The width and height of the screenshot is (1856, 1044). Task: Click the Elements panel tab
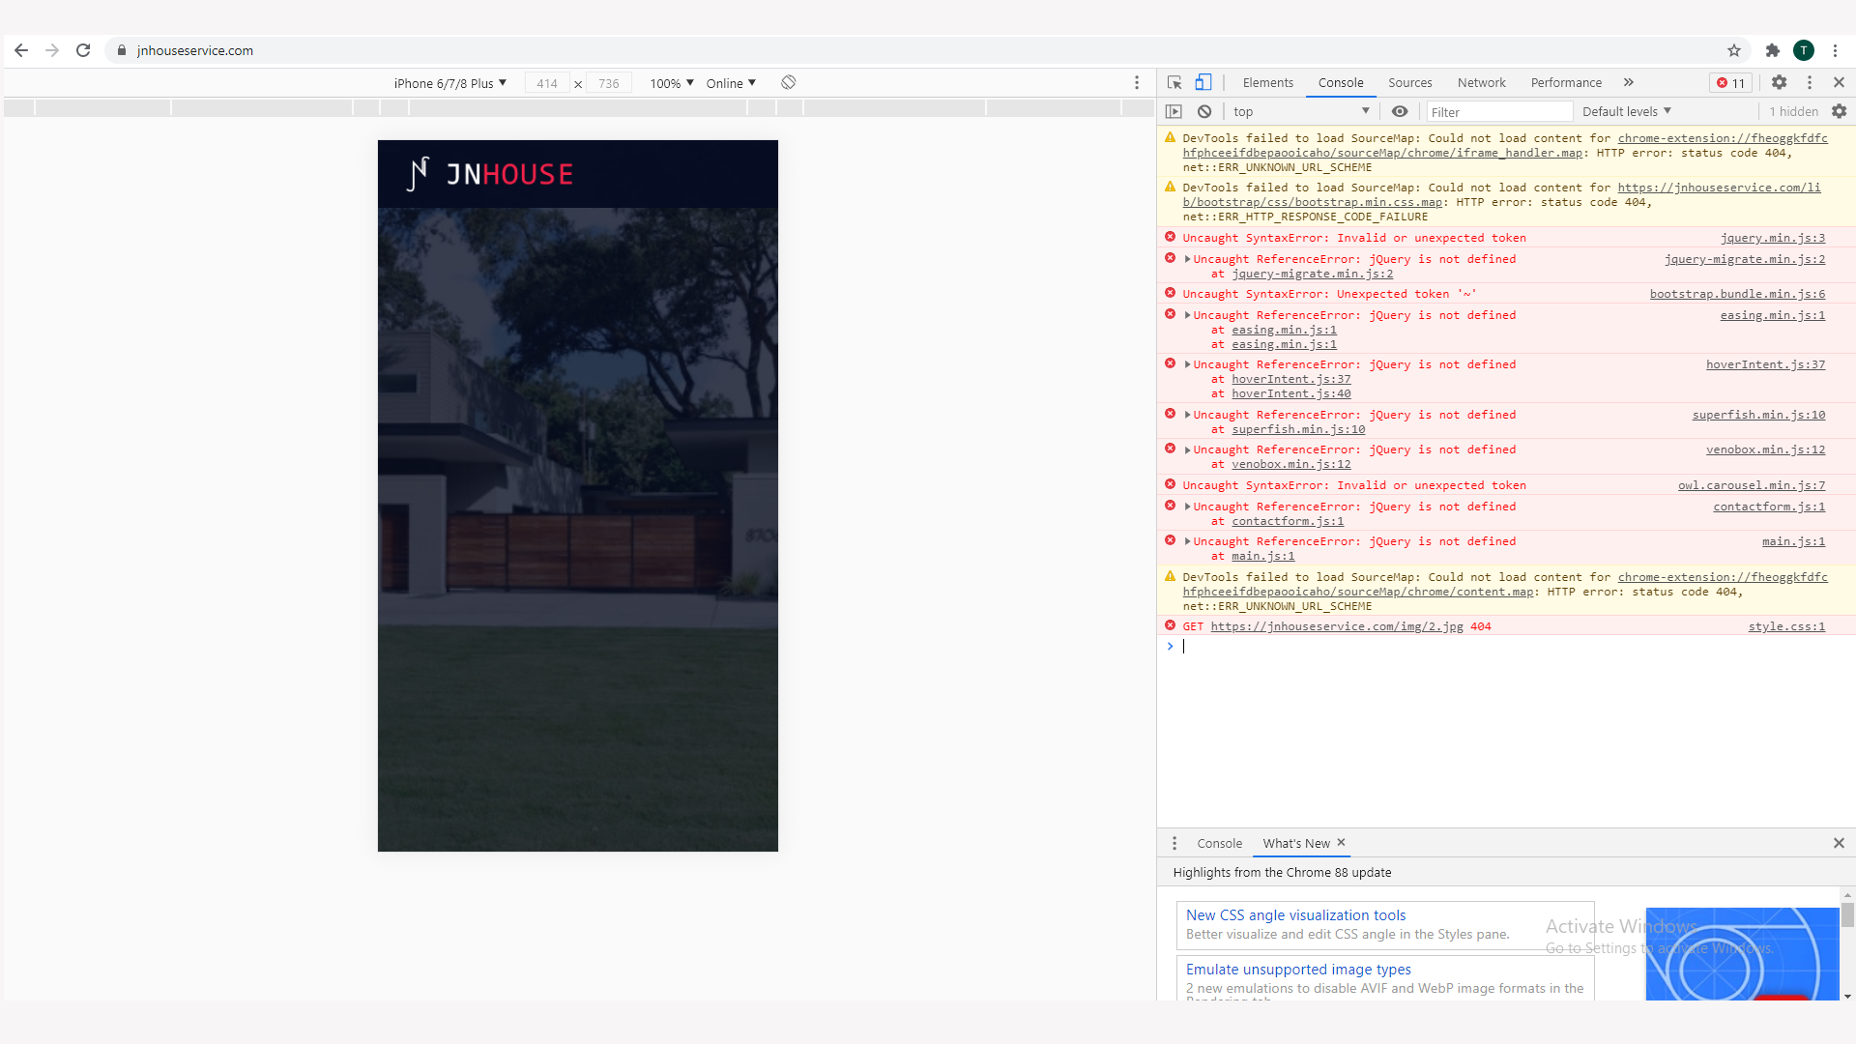tap(1268, 81)
